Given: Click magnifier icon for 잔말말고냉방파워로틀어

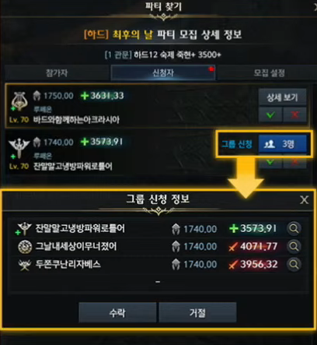Looking at the screenshot, I should [x=294, y=229].
